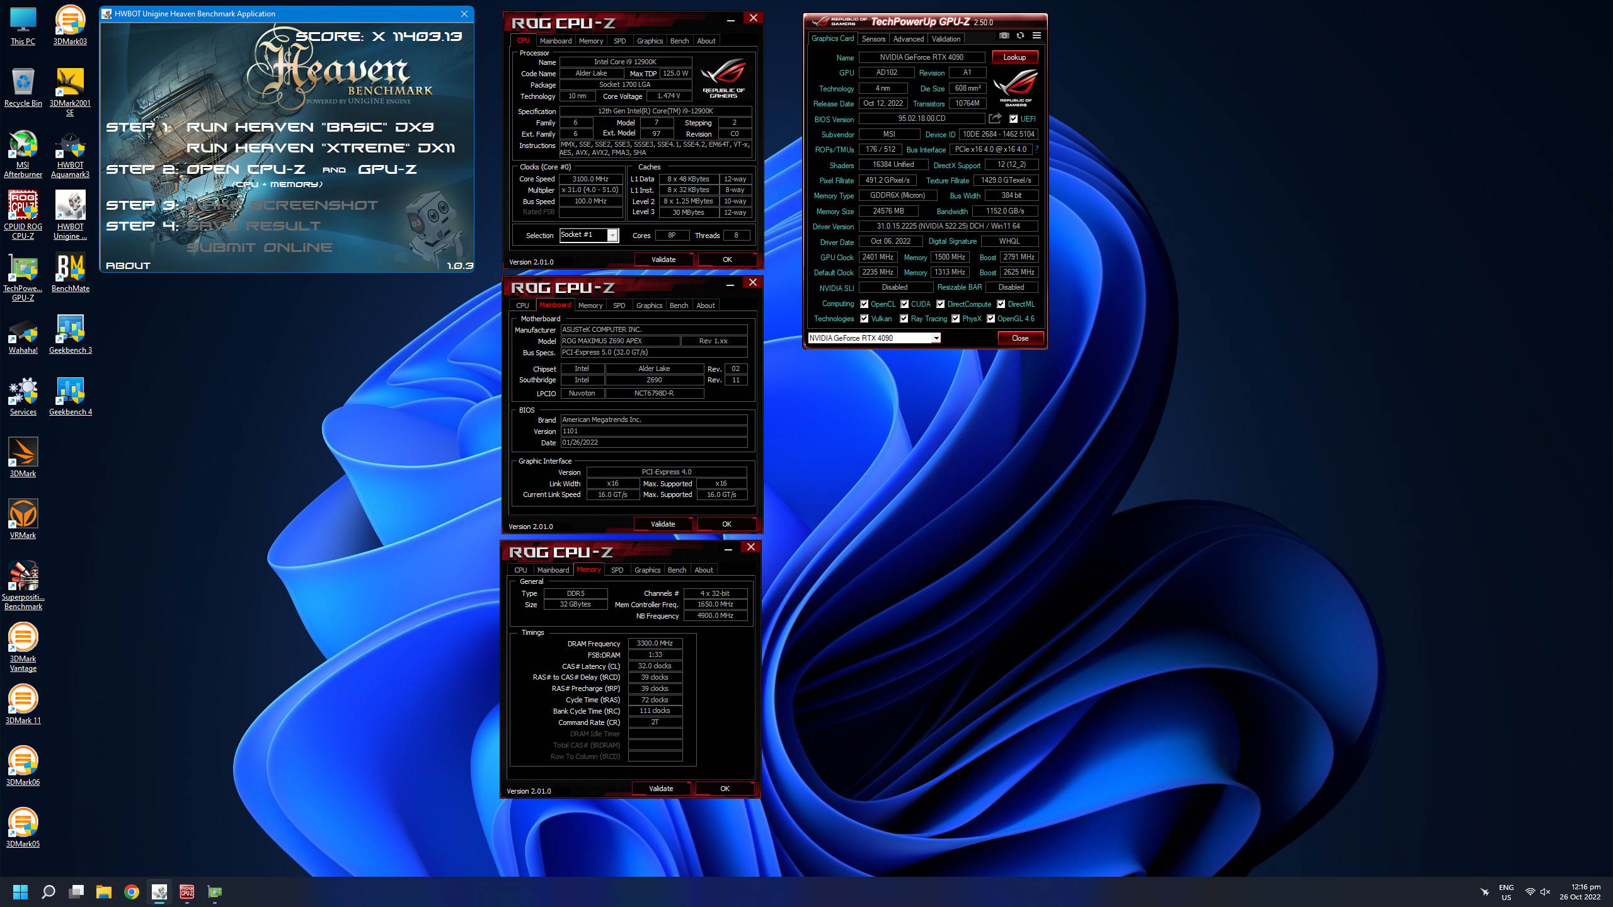Viewport: 1613px width, 907px height.
Task: Toggle the UEFI checkbox in GPU-Z
Action: pos(1013,119)
